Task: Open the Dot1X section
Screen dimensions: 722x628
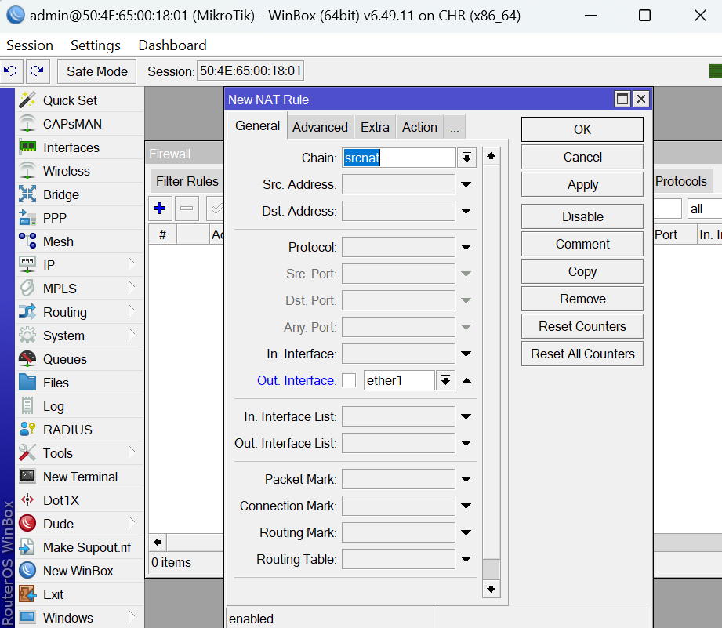Action: [x=79, y=500]
